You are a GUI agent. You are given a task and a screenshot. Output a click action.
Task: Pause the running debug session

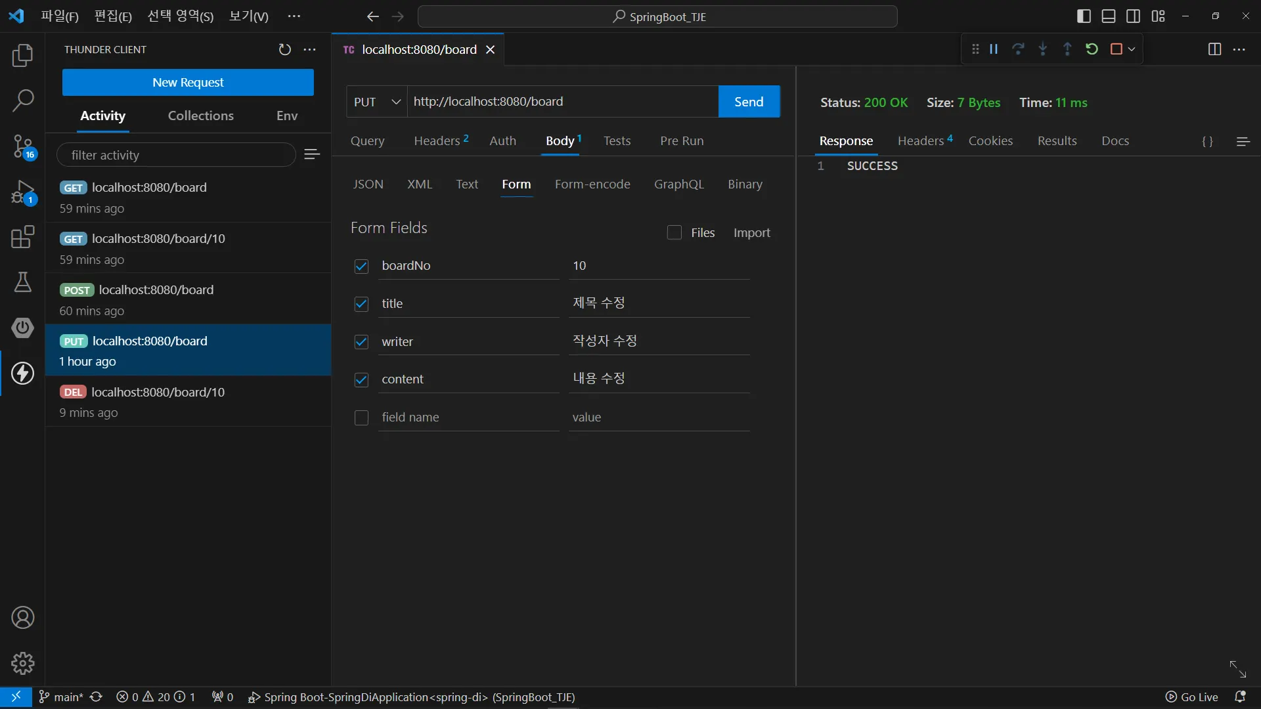click(994, 49)
